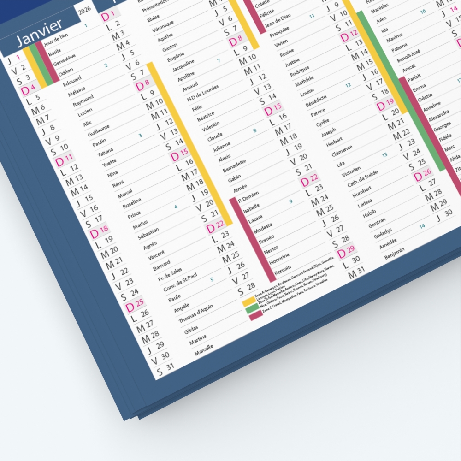Choose S 31, the last January day
This screenshot has height=461, width=461.
[165, 369]
